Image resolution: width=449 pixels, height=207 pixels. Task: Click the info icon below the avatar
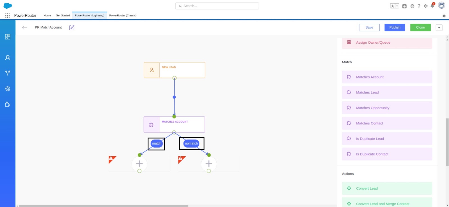pos(444,16)
